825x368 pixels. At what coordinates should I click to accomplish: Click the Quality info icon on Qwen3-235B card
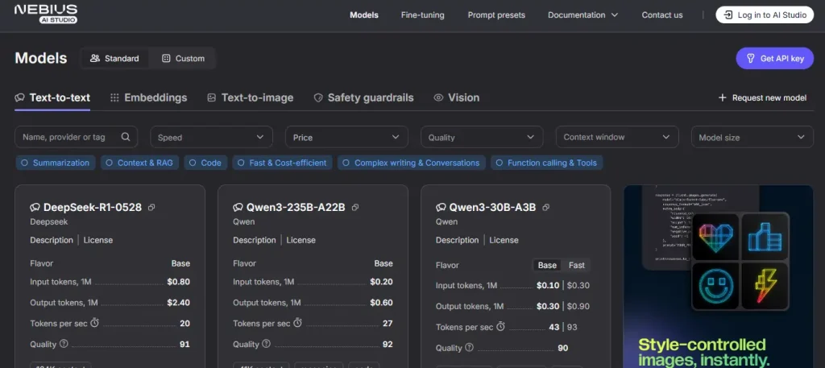tap(266, 344)
